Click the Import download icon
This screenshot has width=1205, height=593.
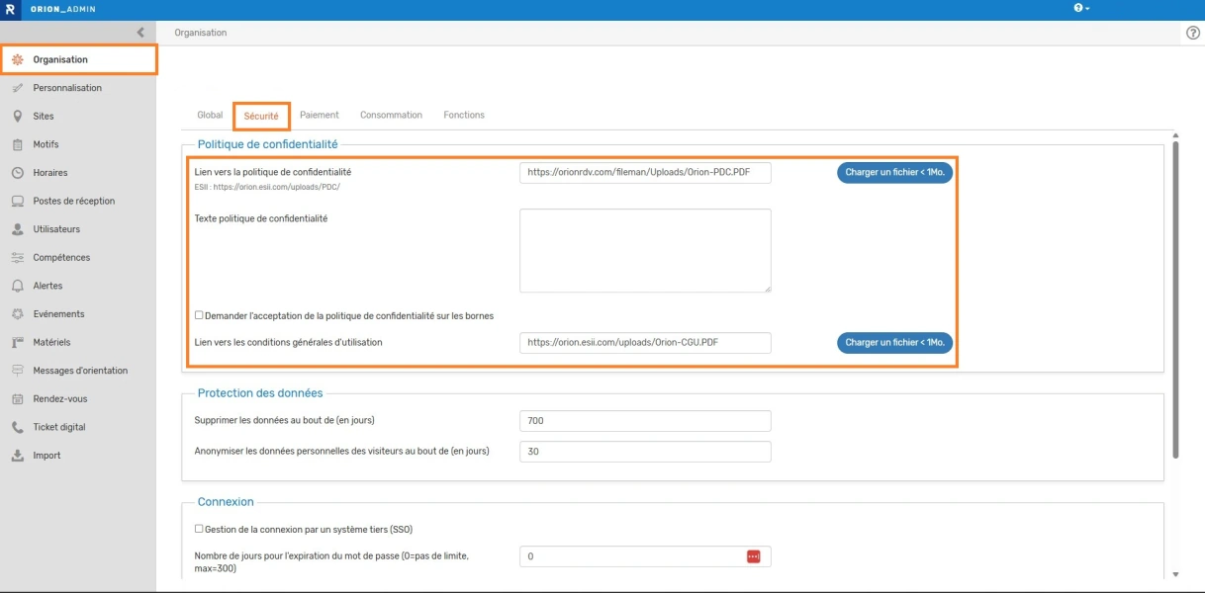coord(18,456)
